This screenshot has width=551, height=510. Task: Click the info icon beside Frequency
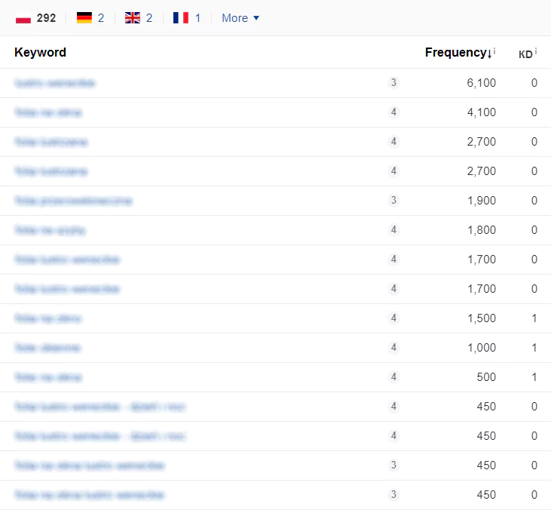pyautogui.click(x=495, y=51)
